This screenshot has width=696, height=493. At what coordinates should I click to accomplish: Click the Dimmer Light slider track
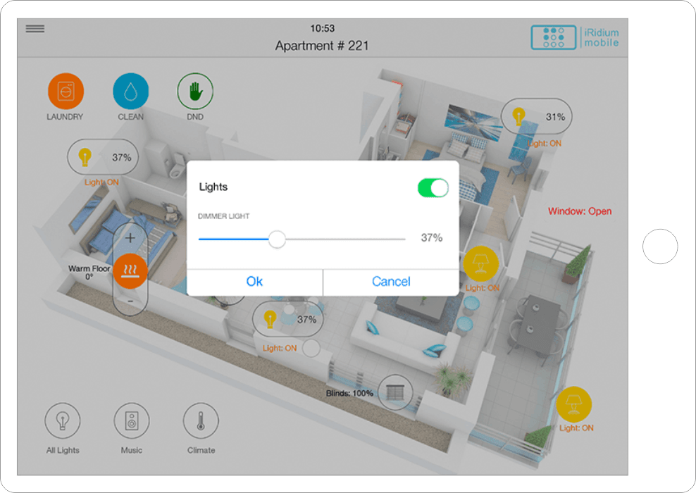(x=302, y=239)
